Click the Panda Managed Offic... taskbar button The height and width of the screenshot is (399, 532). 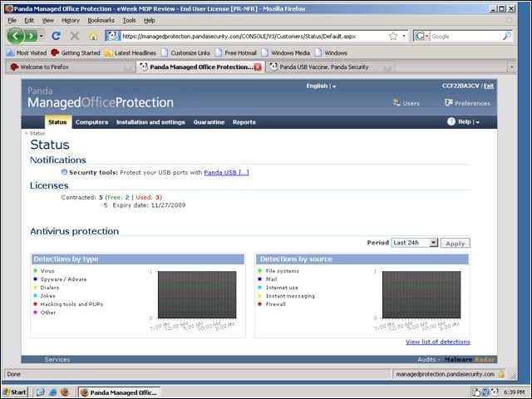click(x=119, y=392)
